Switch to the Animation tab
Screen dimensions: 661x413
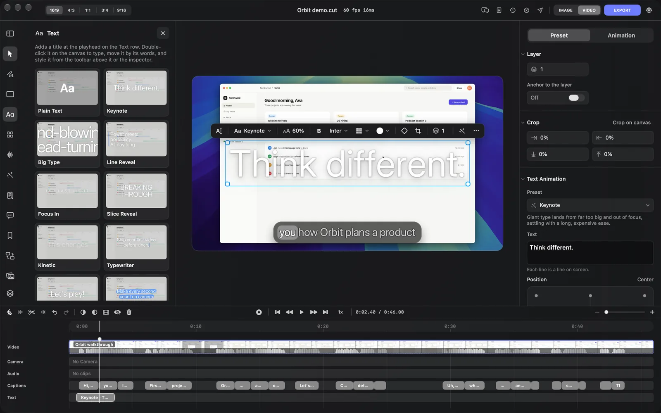621,36
